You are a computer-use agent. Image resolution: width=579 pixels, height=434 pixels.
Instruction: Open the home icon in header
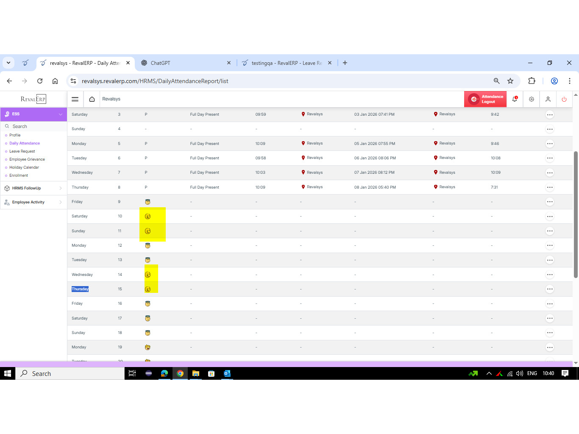[x=92, y=99]
